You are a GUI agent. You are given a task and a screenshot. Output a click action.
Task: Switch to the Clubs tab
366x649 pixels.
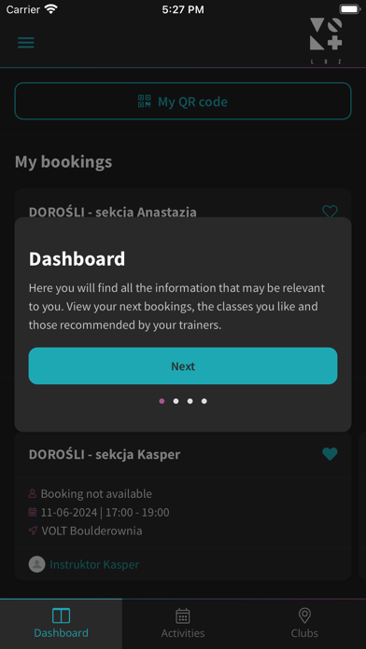point(304,623)
